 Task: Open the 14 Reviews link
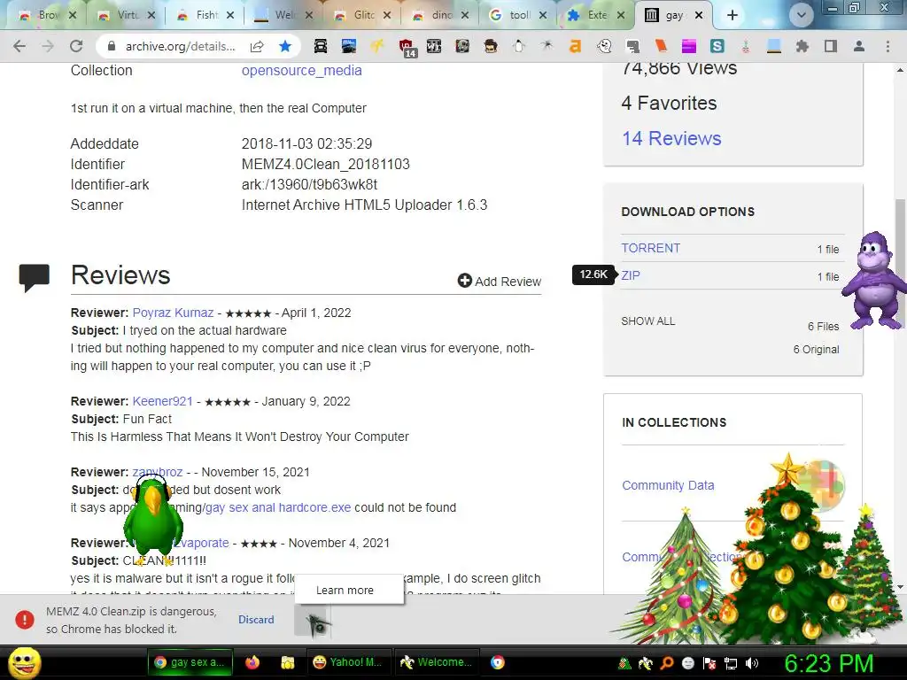671,139
